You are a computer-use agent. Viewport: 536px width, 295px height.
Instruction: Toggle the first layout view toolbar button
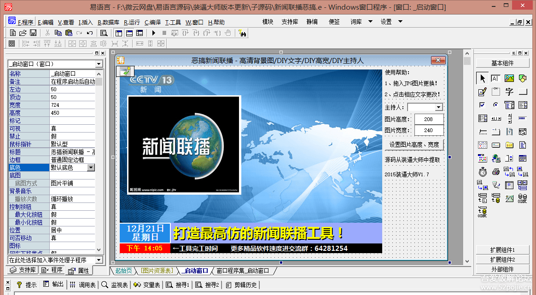119,33
